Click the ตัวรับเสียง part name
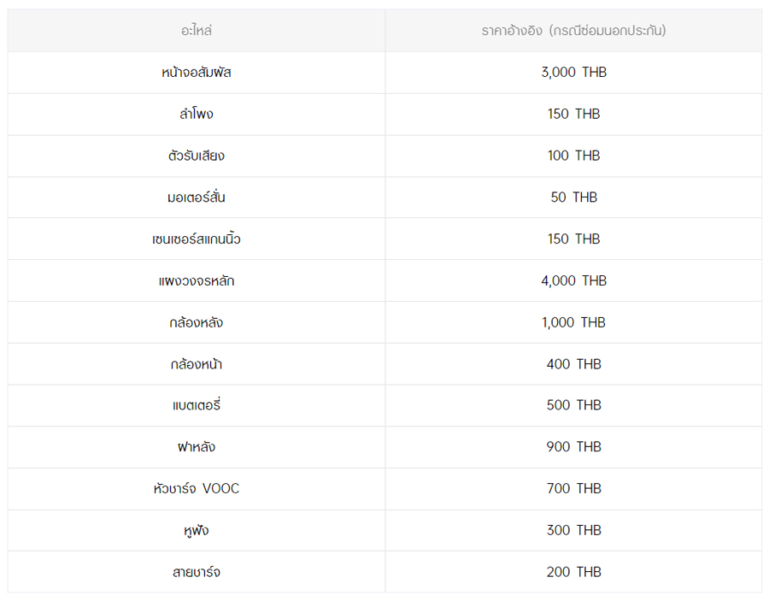Screen dimensions: 769x601 coord(197,156)
